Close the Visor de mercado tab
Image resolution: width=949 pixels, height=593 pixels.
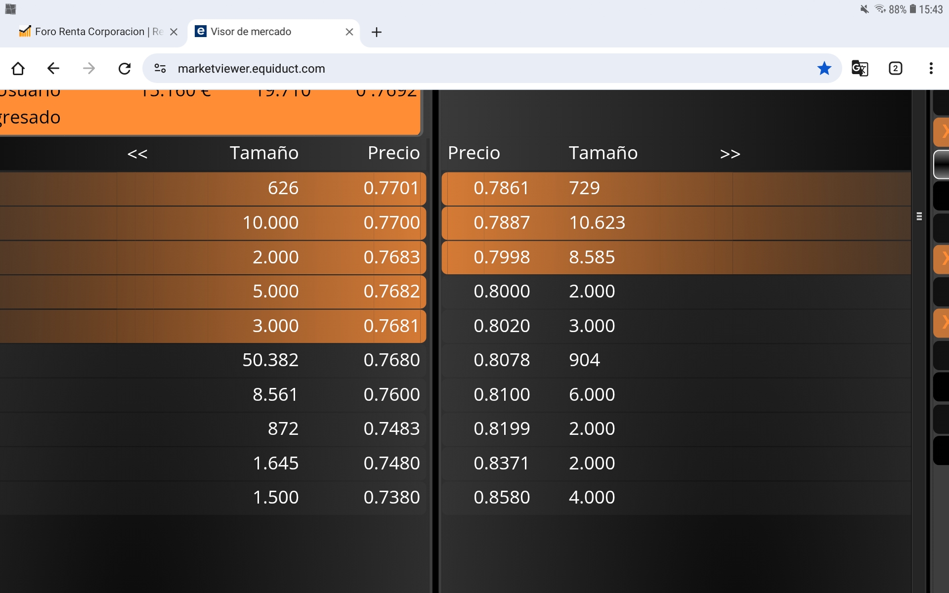(349, 32)
